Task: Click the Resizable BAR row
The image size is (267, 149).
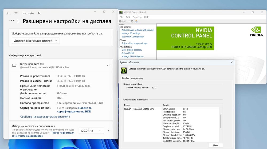Action: pyautogui.click(x=175, y=112)
